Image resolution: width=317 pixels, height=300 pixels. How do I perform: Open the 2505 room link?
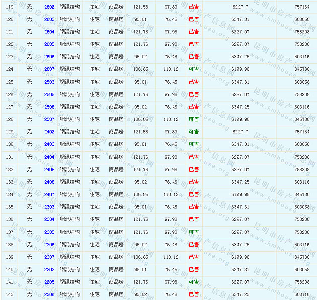pyautogui.click(x=49, y=94)
